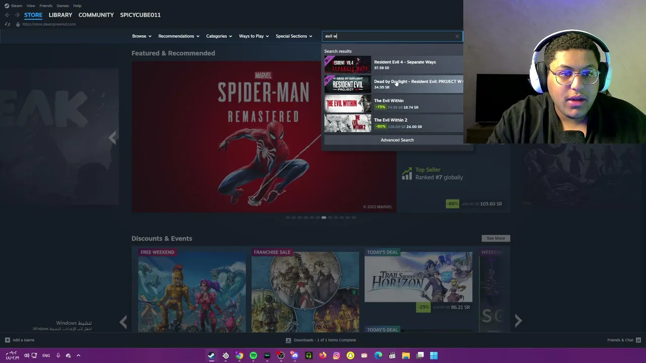
Task: Switch to the LIBRARY tab
Action: 61,15
